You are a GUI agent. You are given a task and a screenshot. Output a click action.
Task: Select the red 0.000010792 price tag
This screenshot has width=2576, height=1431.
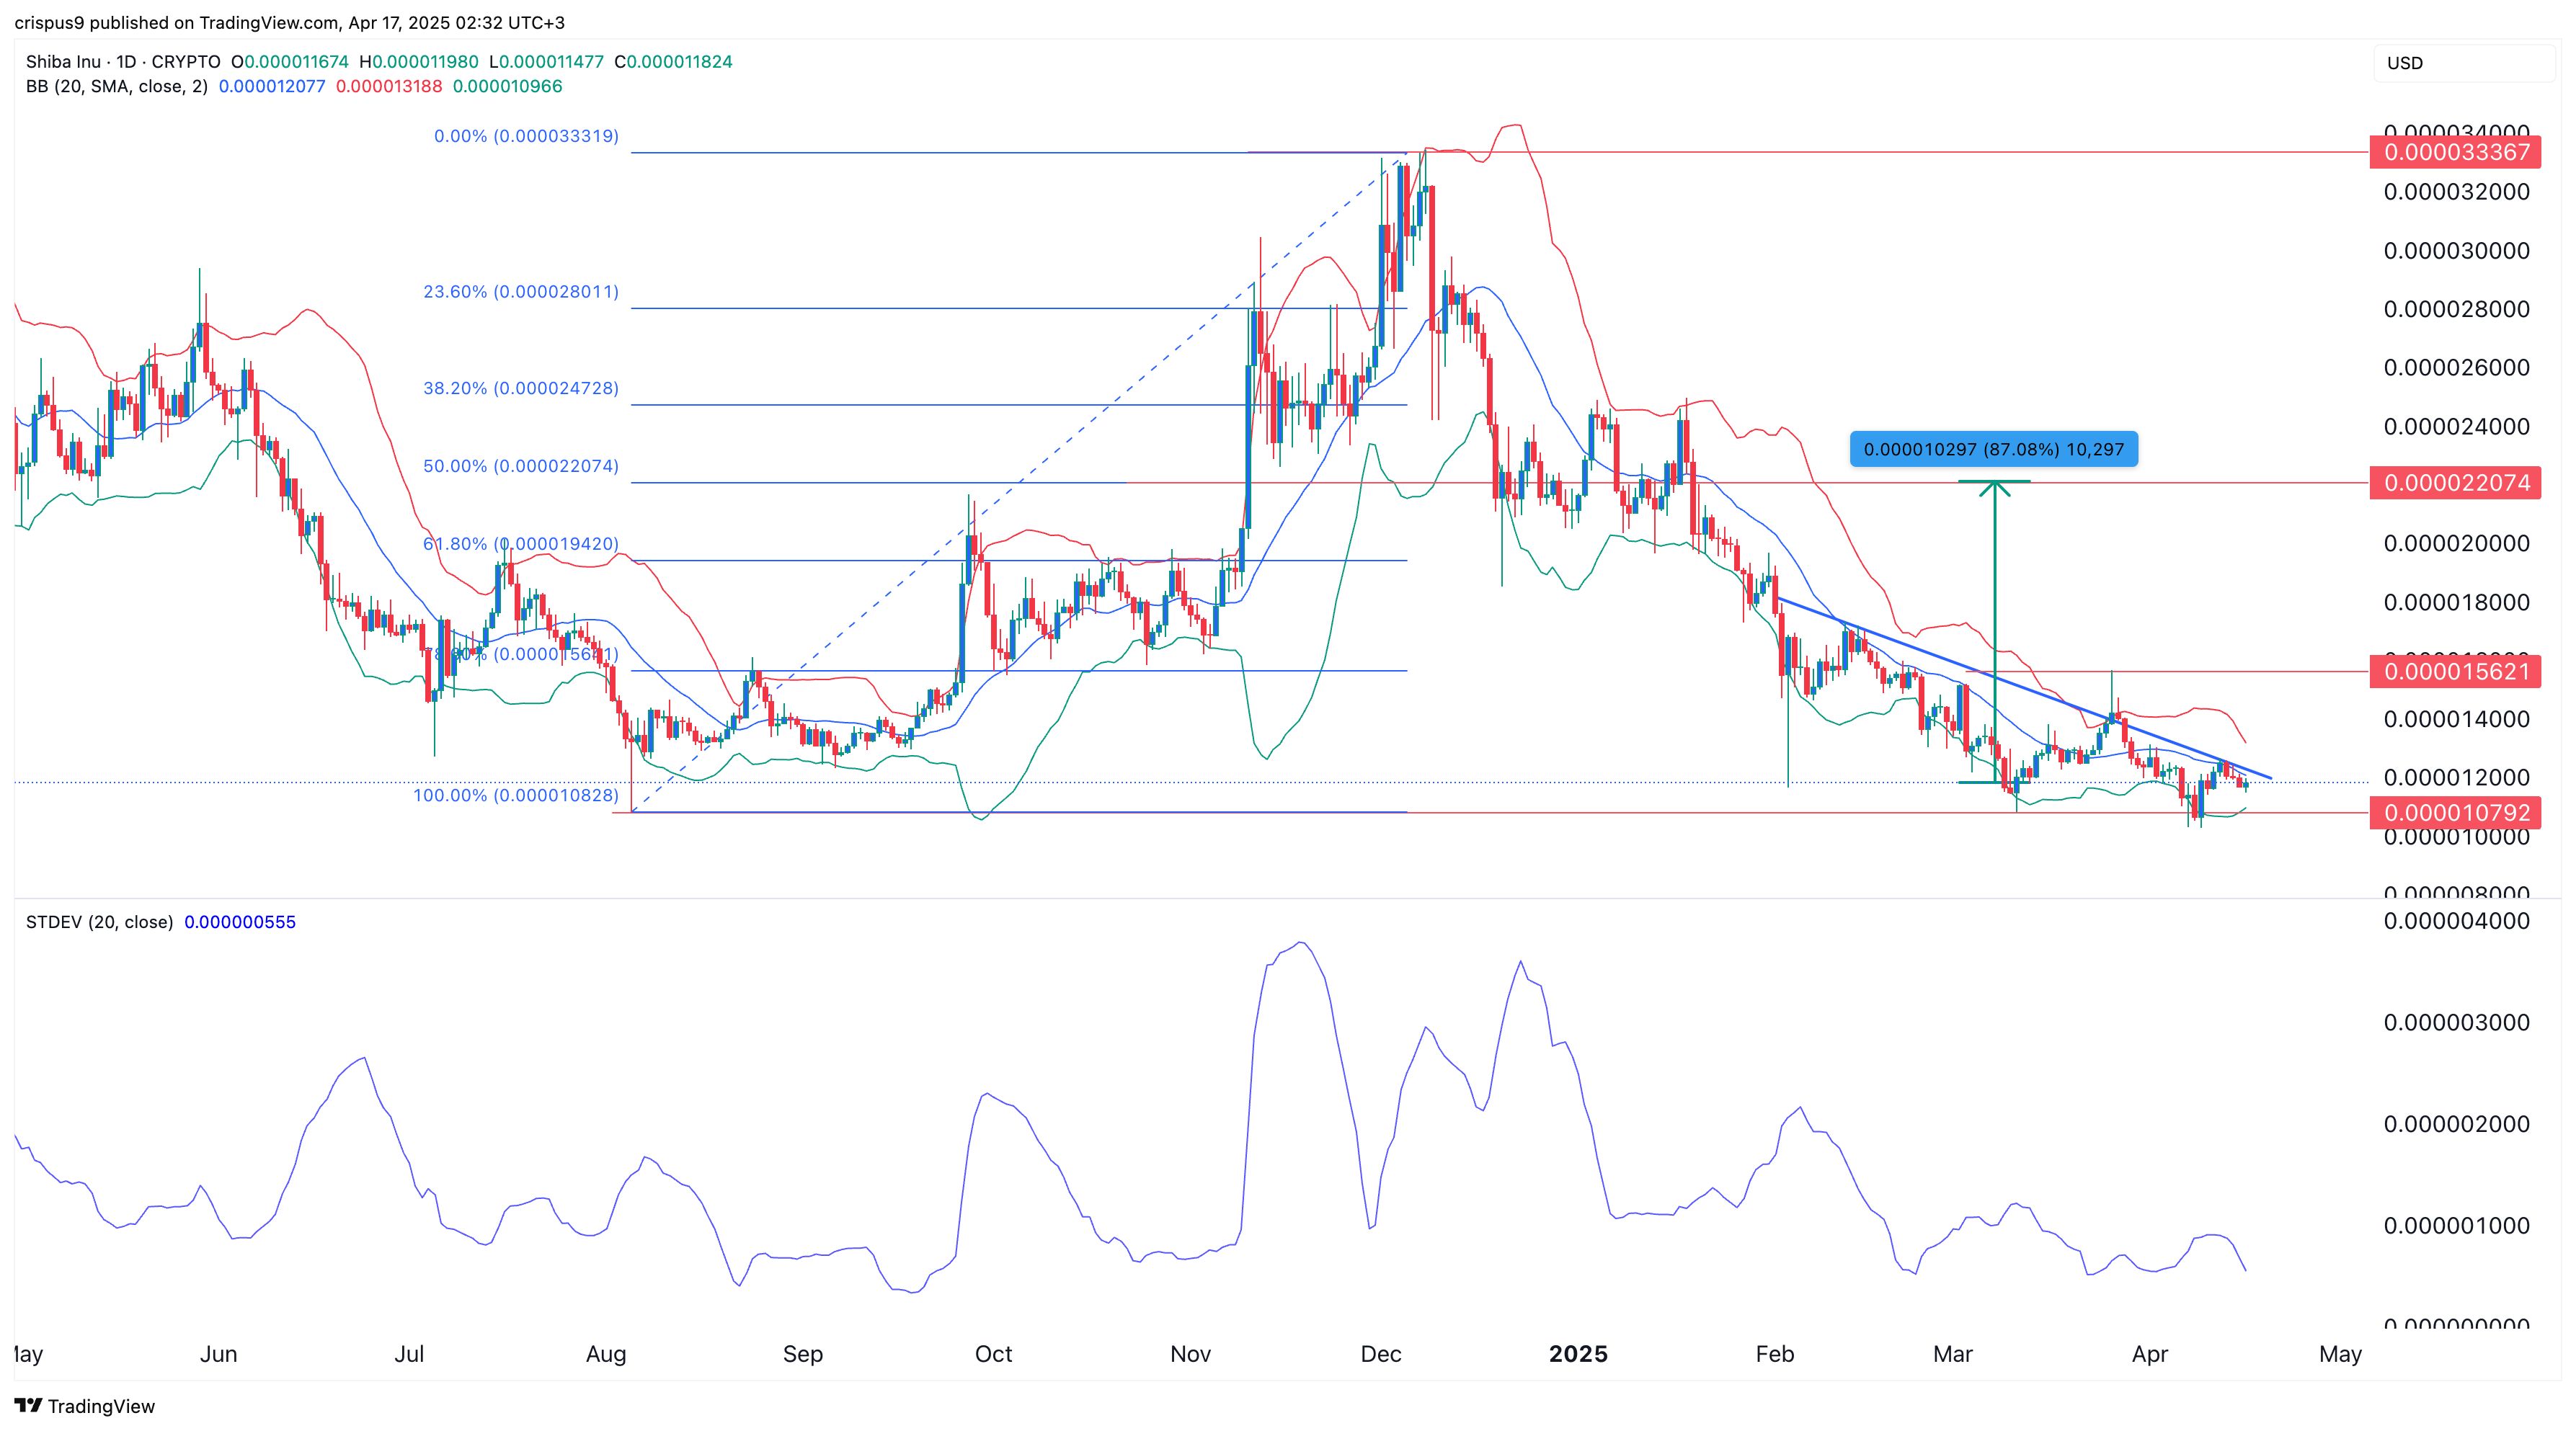point(2456,813)
